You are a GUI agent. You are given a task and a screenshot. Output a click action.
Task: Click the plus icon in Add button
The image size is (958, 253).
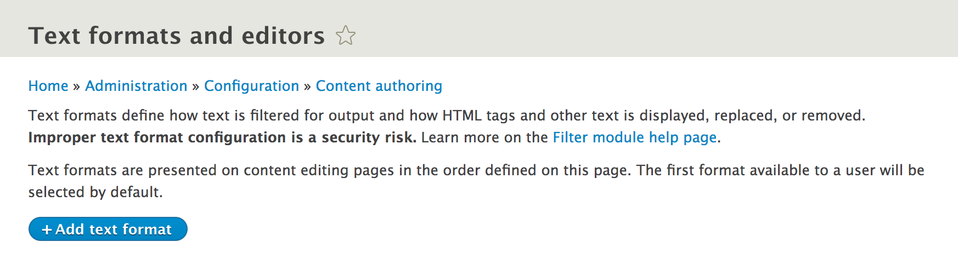coord(47,230)
